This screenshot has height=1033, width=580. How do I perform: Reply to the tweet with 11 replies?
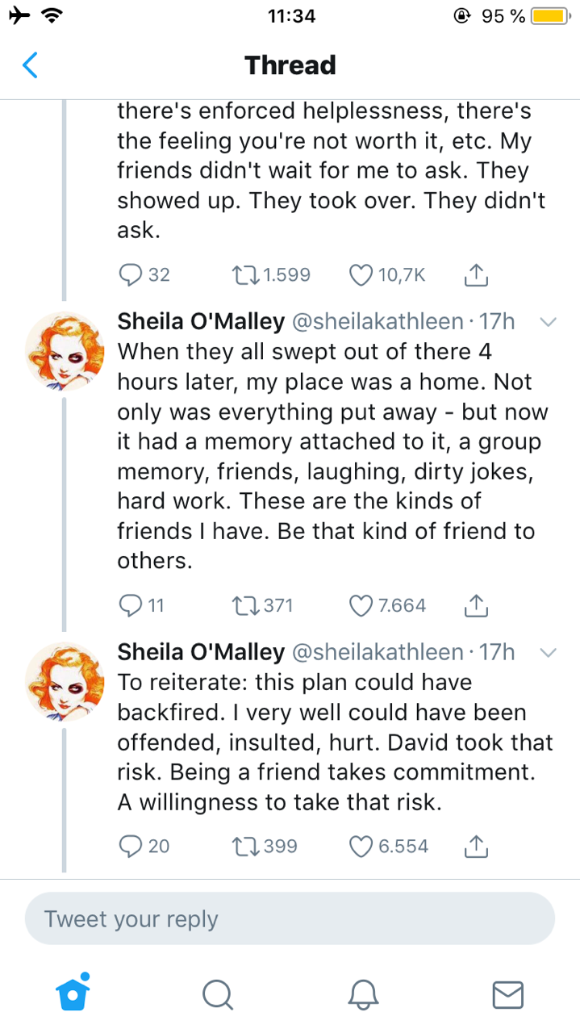131,604
